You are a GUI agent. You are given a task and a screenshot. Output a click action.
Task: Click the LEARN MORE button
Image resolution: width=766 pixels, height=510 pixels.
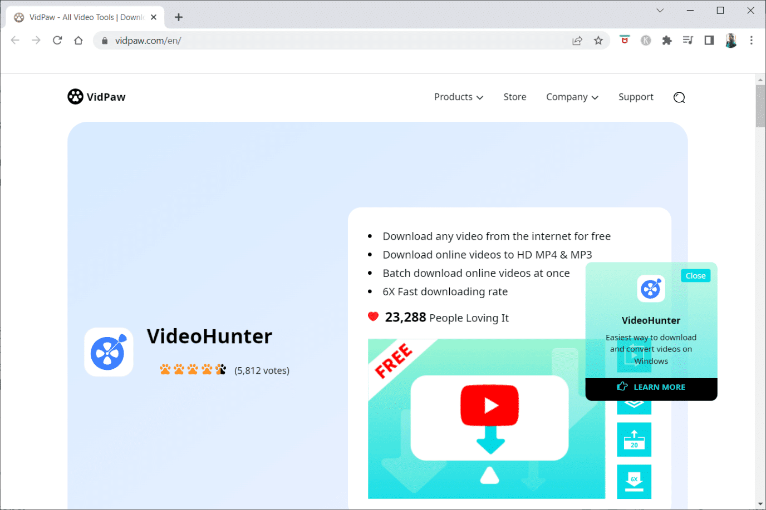[x=651, y=387]
